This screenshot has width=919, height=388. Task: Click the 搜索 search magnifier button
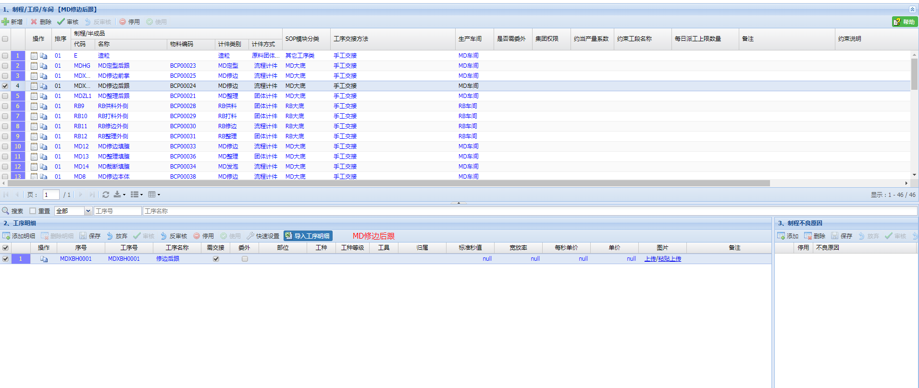tap(12, 211)
